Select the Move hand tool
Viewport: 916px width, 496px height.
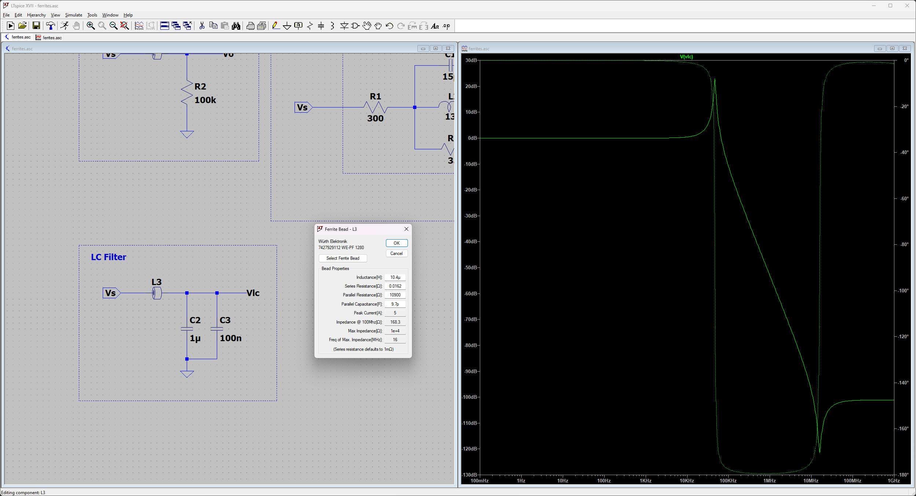pyautogui.click(x=367, y=26)
